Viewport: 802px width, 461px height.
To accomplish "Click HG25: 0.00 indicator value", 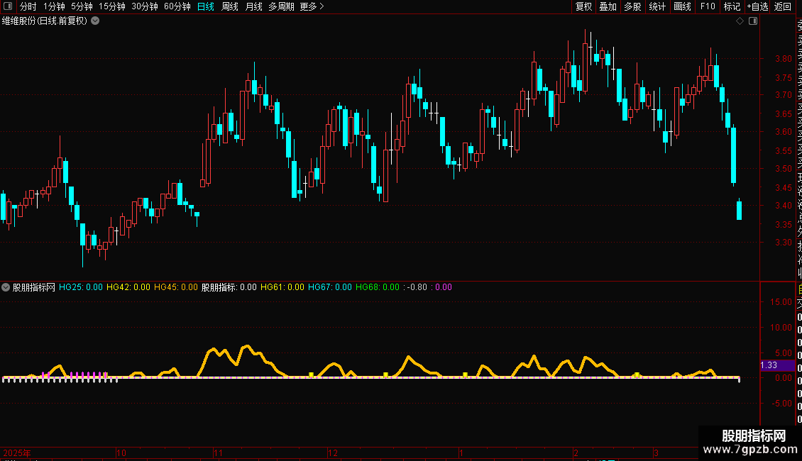I will (81, 287).
